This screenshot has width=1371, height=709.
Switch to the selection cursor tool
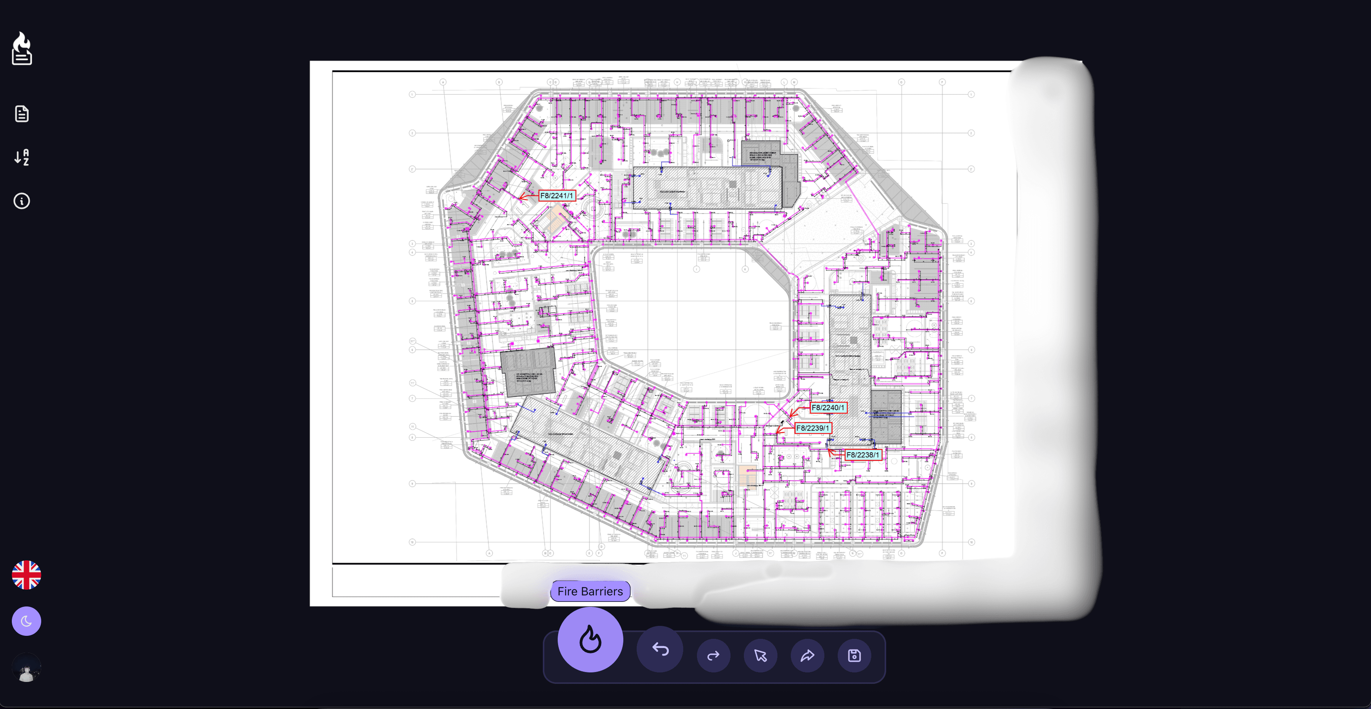[760, 655]
